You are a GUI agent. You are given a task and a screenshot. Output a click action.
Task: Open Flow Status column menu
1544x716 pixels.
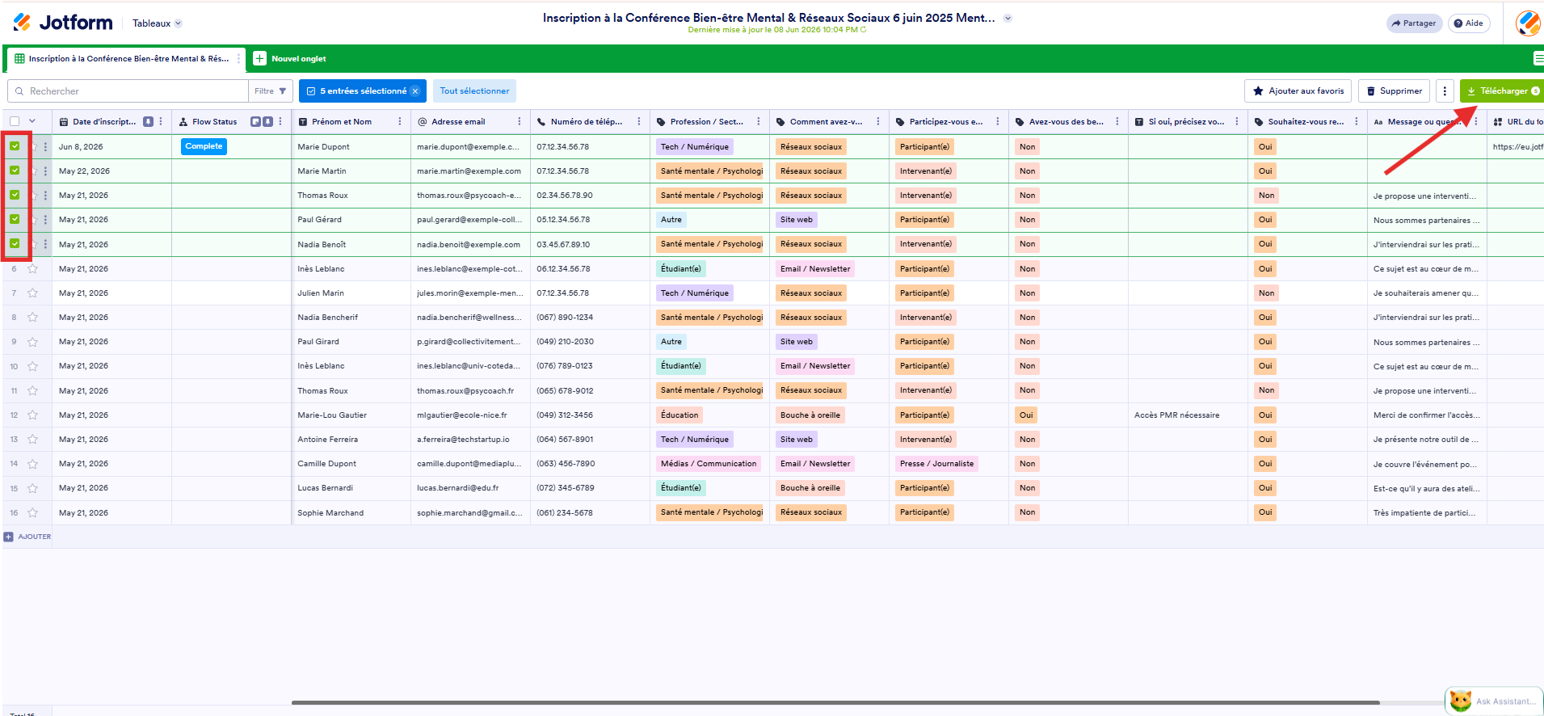pos(280,122)
